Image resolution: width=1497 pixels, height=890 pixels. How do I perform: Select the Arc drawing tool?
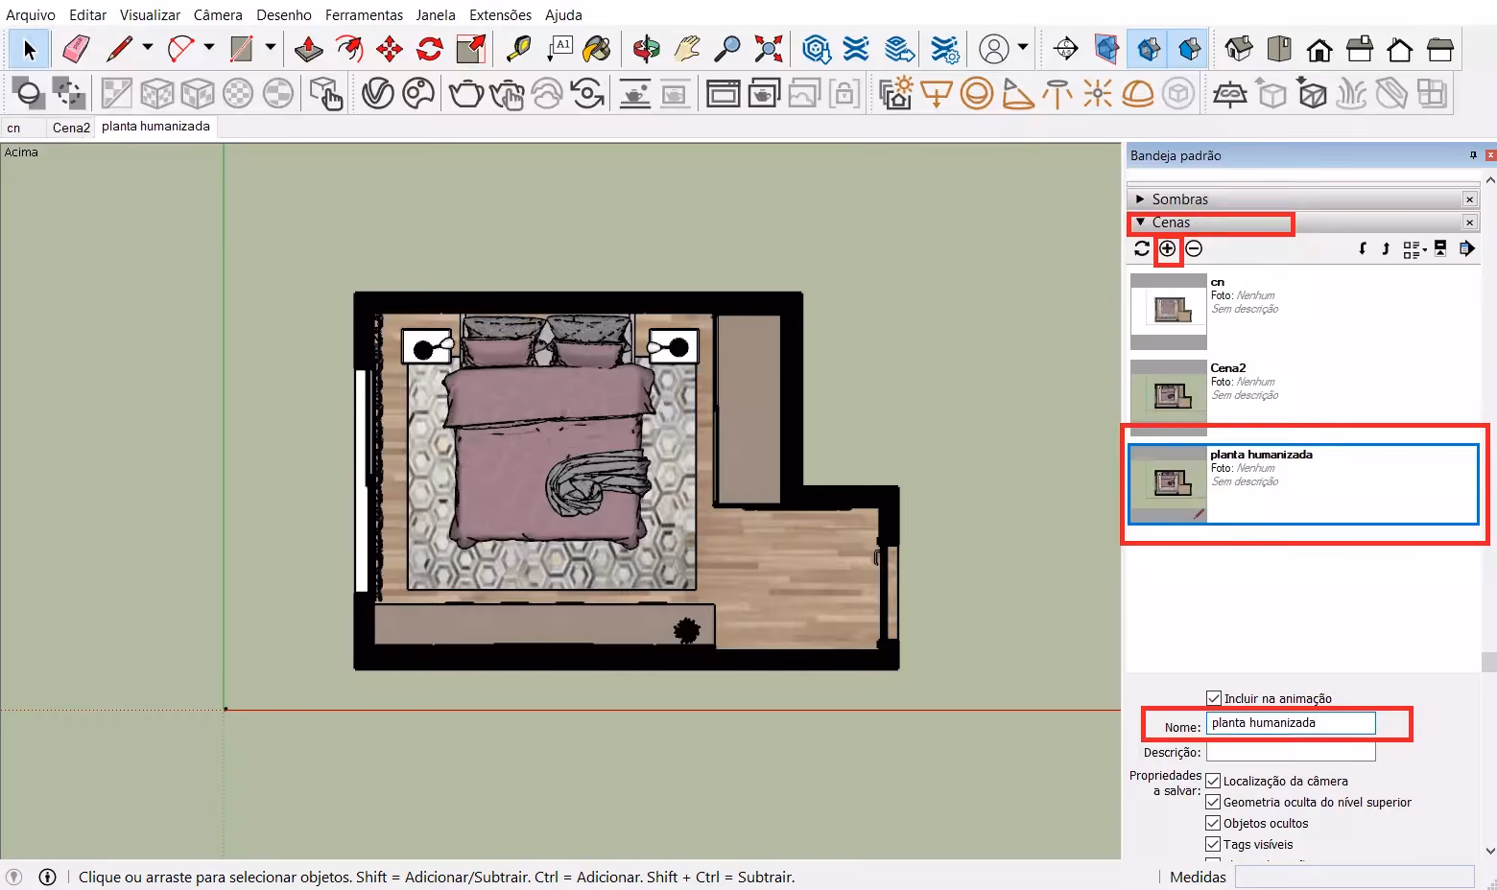click(x=180, y=49)
